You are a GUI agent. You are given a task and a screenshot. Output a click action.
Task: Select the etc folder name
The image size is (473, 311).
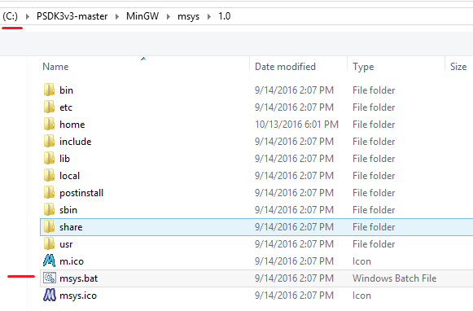66,107
